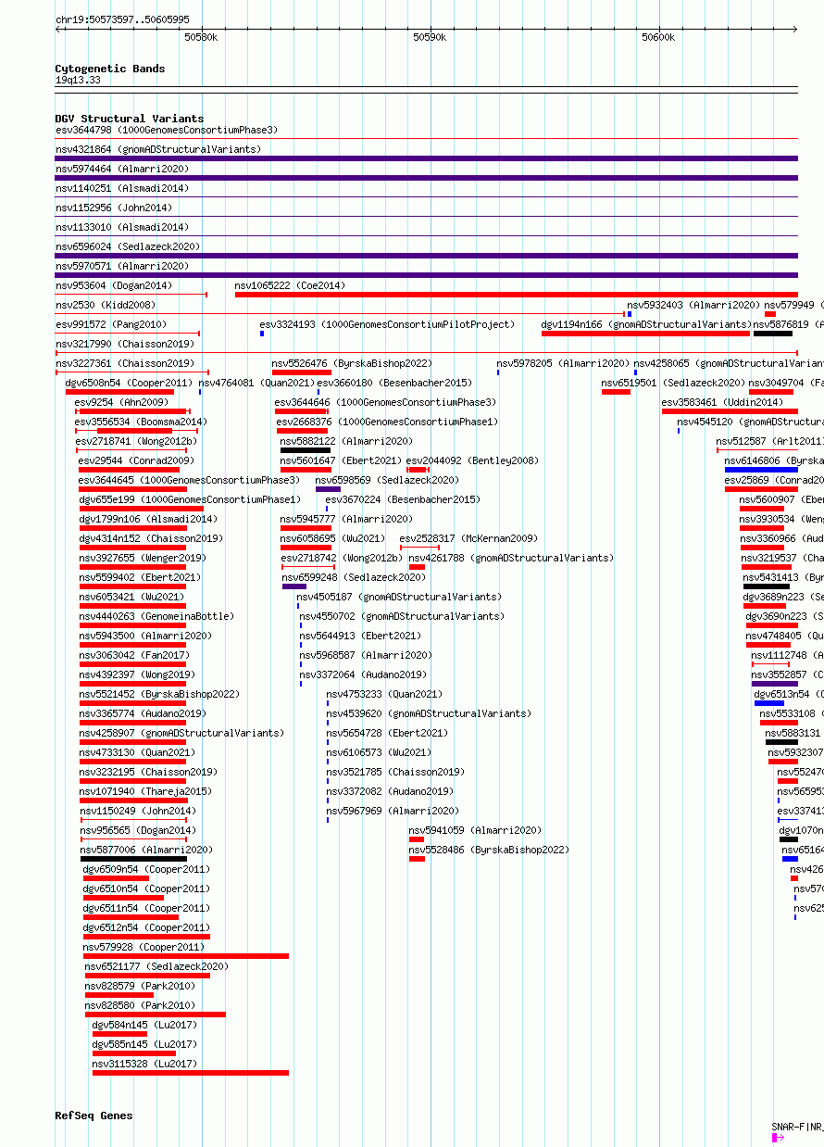
Task: Select variant nsv1071940 (Thareja2015)
Action: click(145, 791)
